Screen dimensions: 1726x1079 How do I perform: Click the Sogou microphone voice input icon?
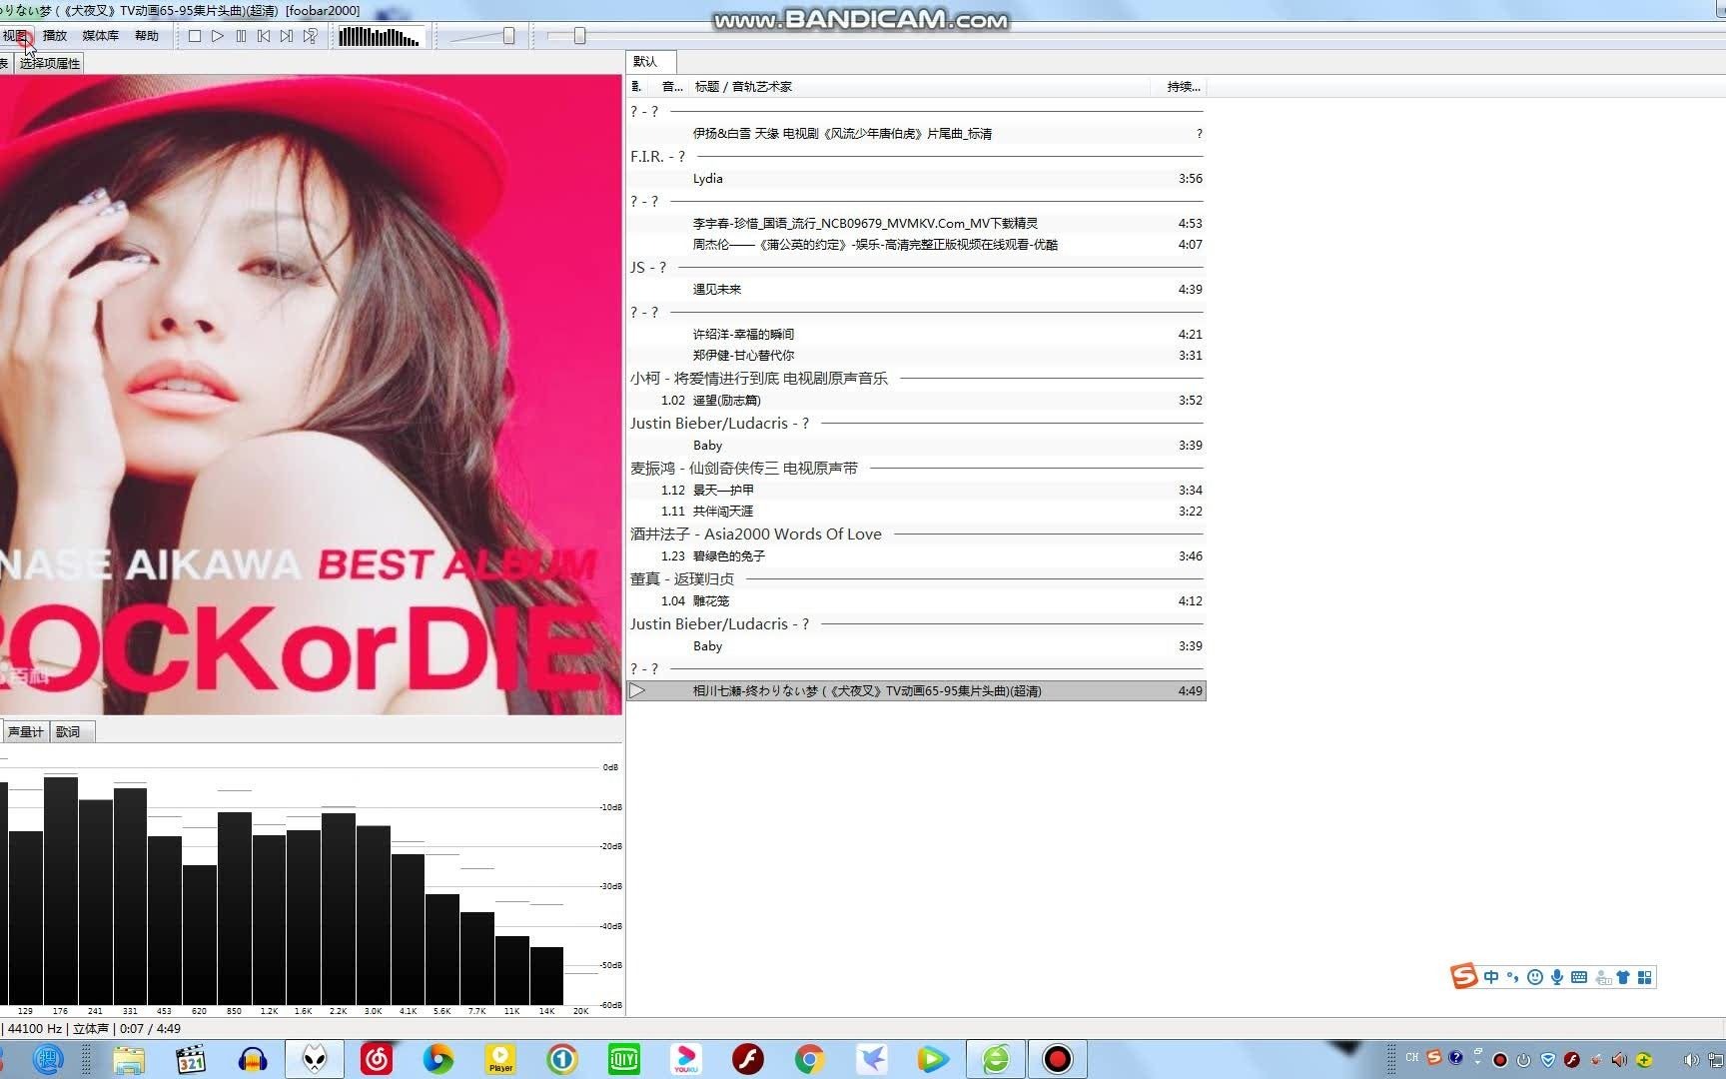pyautogui.click(x=1557, y=977)
